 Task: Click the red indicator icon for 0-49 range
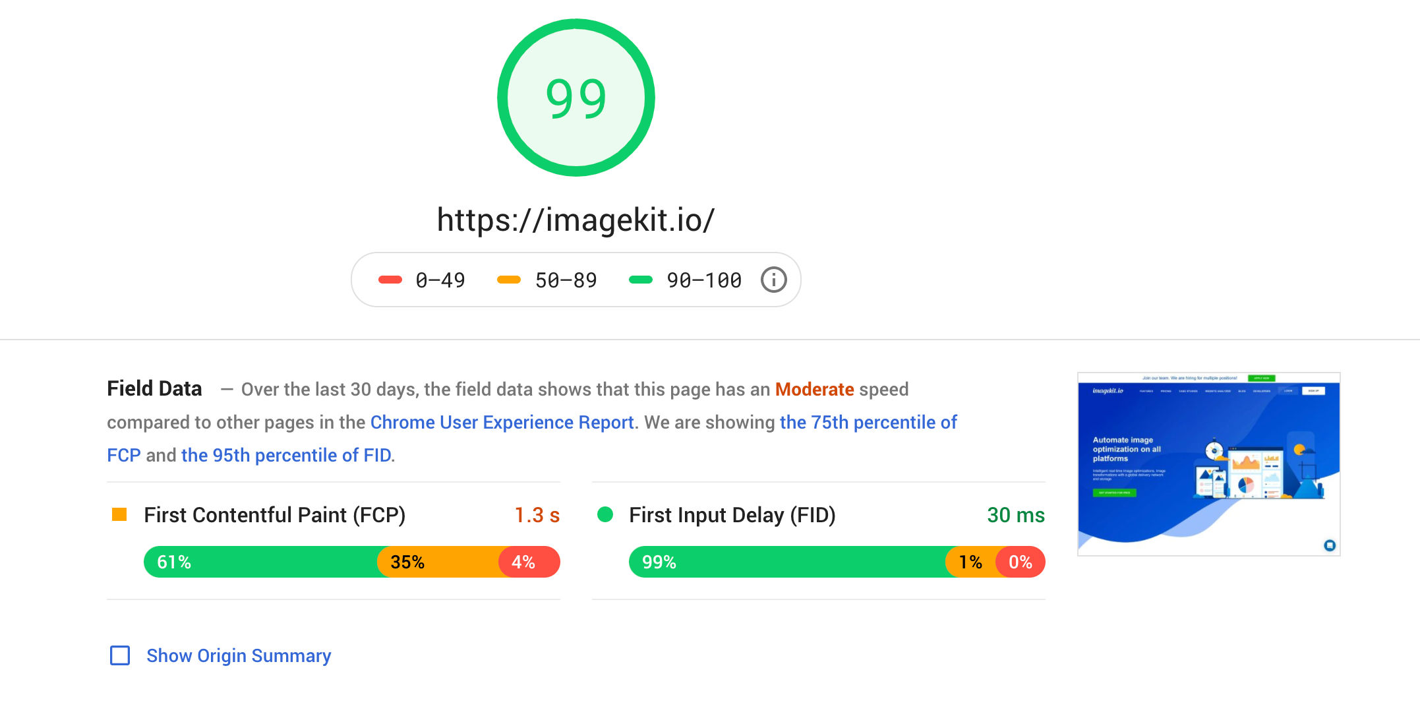pyautogui.click(x=390, y=280)
